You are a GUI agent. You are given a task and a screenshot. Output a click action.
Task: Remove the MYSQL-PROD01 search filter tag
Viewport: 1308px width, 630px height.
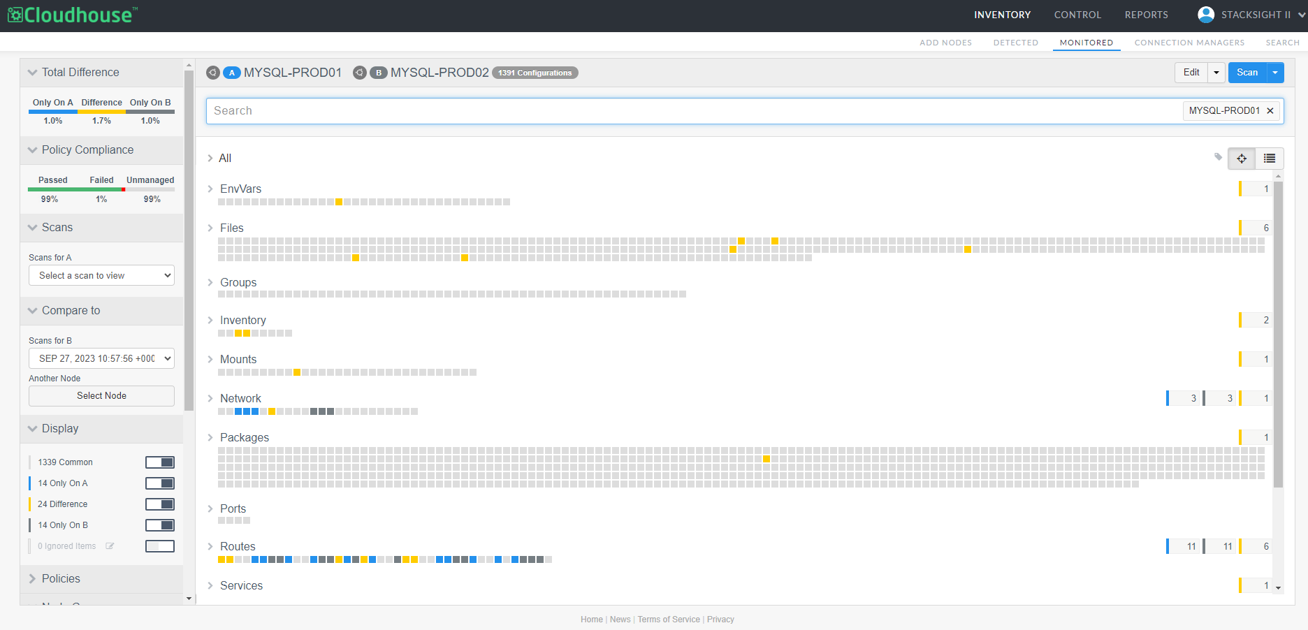[1270, 111]
